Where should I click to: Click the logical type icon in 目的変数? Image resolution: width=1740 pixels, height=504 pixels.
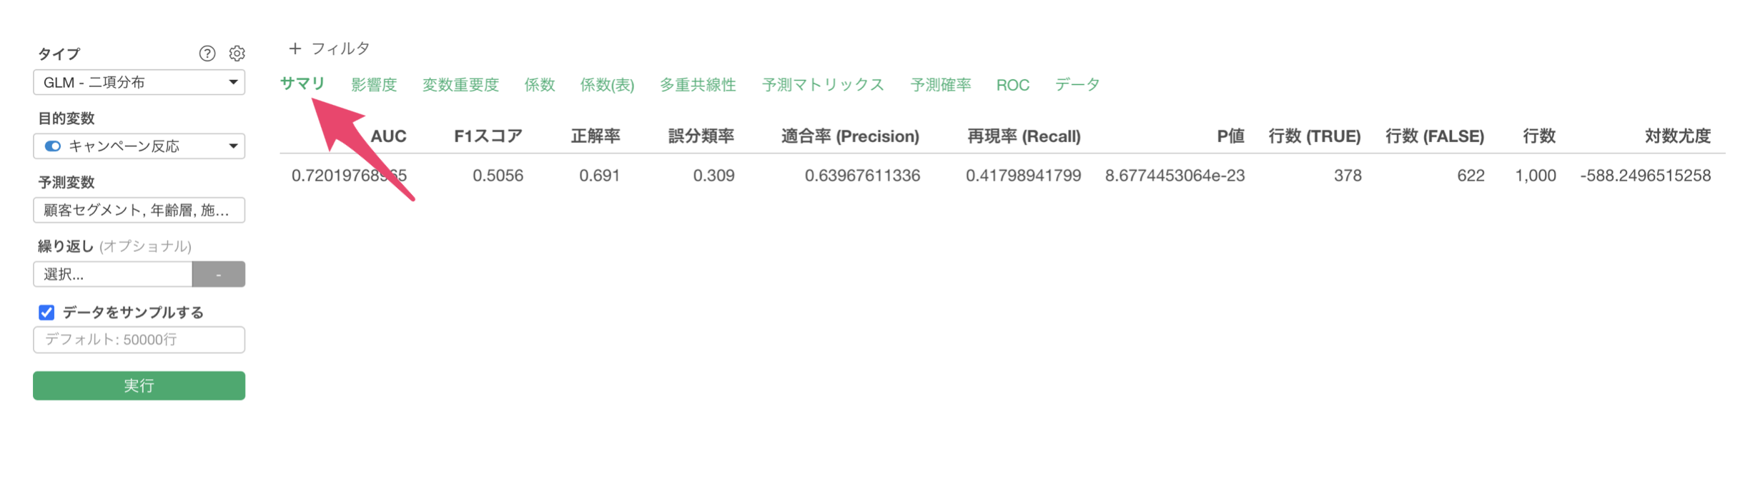[x=52, y=146]
